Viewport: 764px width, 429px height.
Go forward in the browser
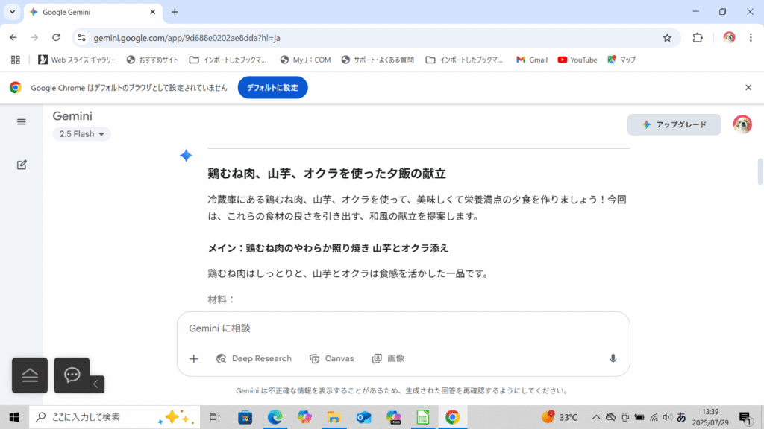click(34, 37)
